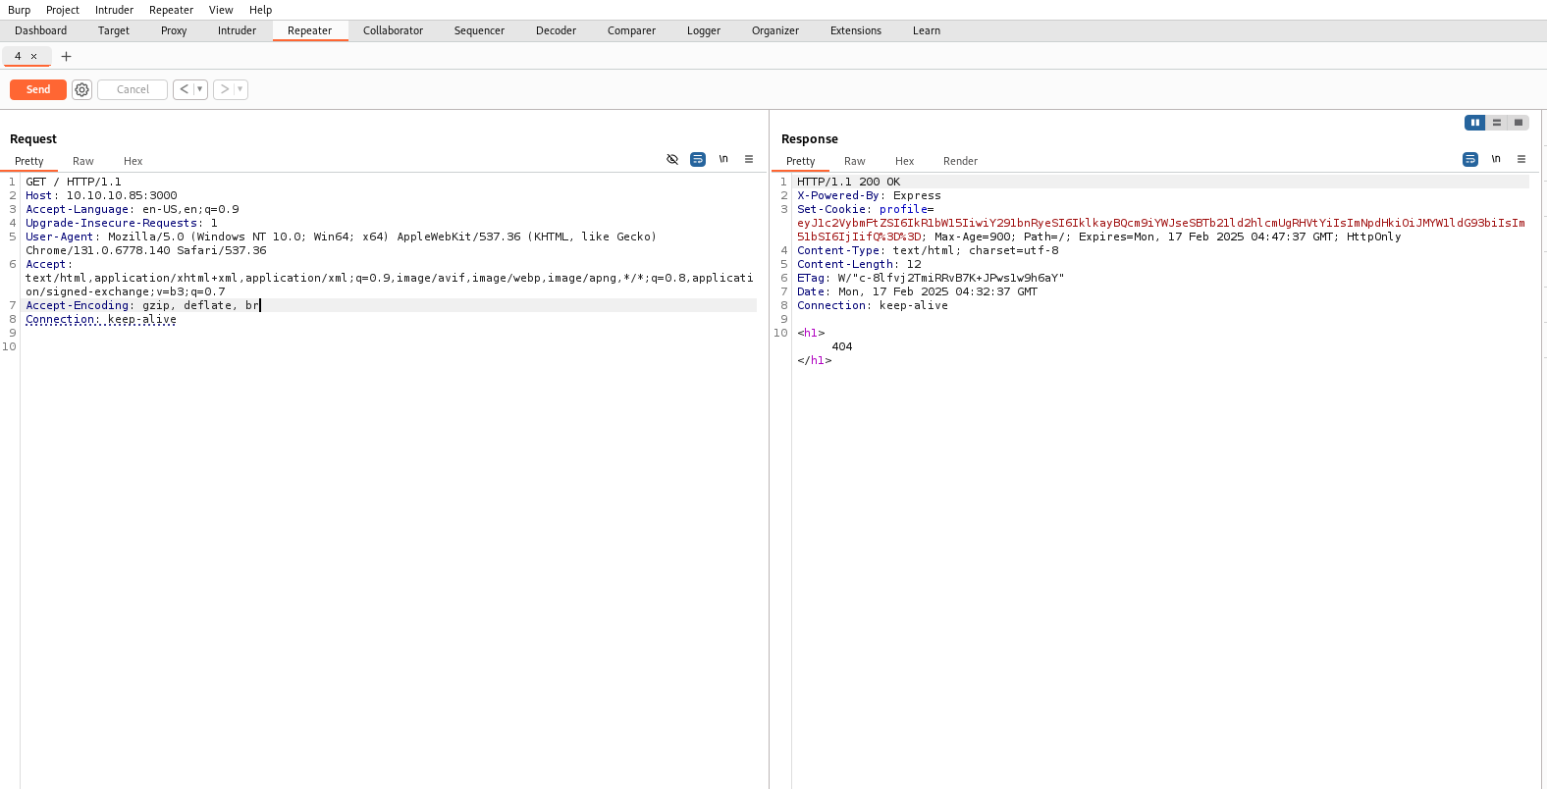Image resolution: width=1547 pixels, height=789 pixels.
Task: Switch to combined tabbed layout view
Action: [1519, 123]
